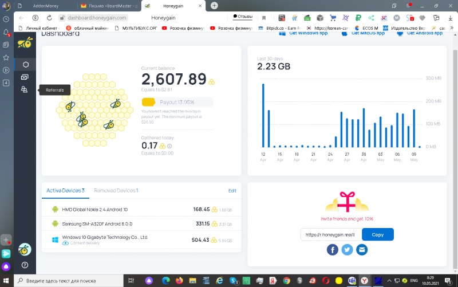
Task: Open the action center notification icon
Action: coord(448,281)
